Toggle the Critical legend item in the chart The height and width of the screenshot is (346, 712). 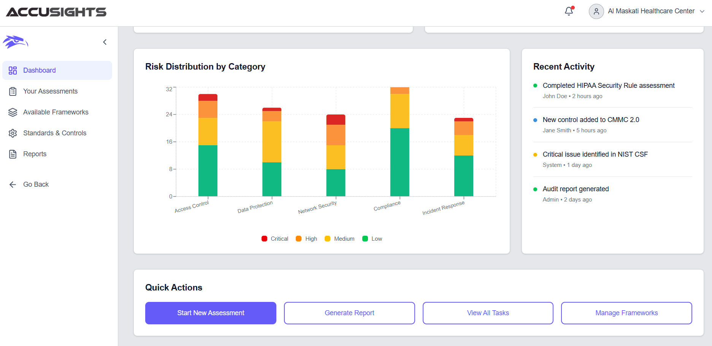(274, 238)
